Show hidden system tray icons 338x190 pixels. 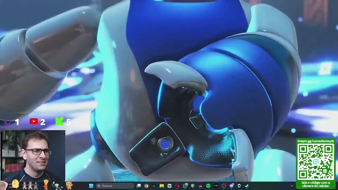pos(292,186)
